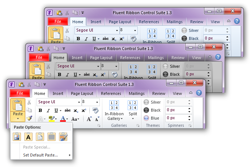Click Set Default Paste menu entry
Viewport: 251px width, 167px height.
(x=41, y=155)
